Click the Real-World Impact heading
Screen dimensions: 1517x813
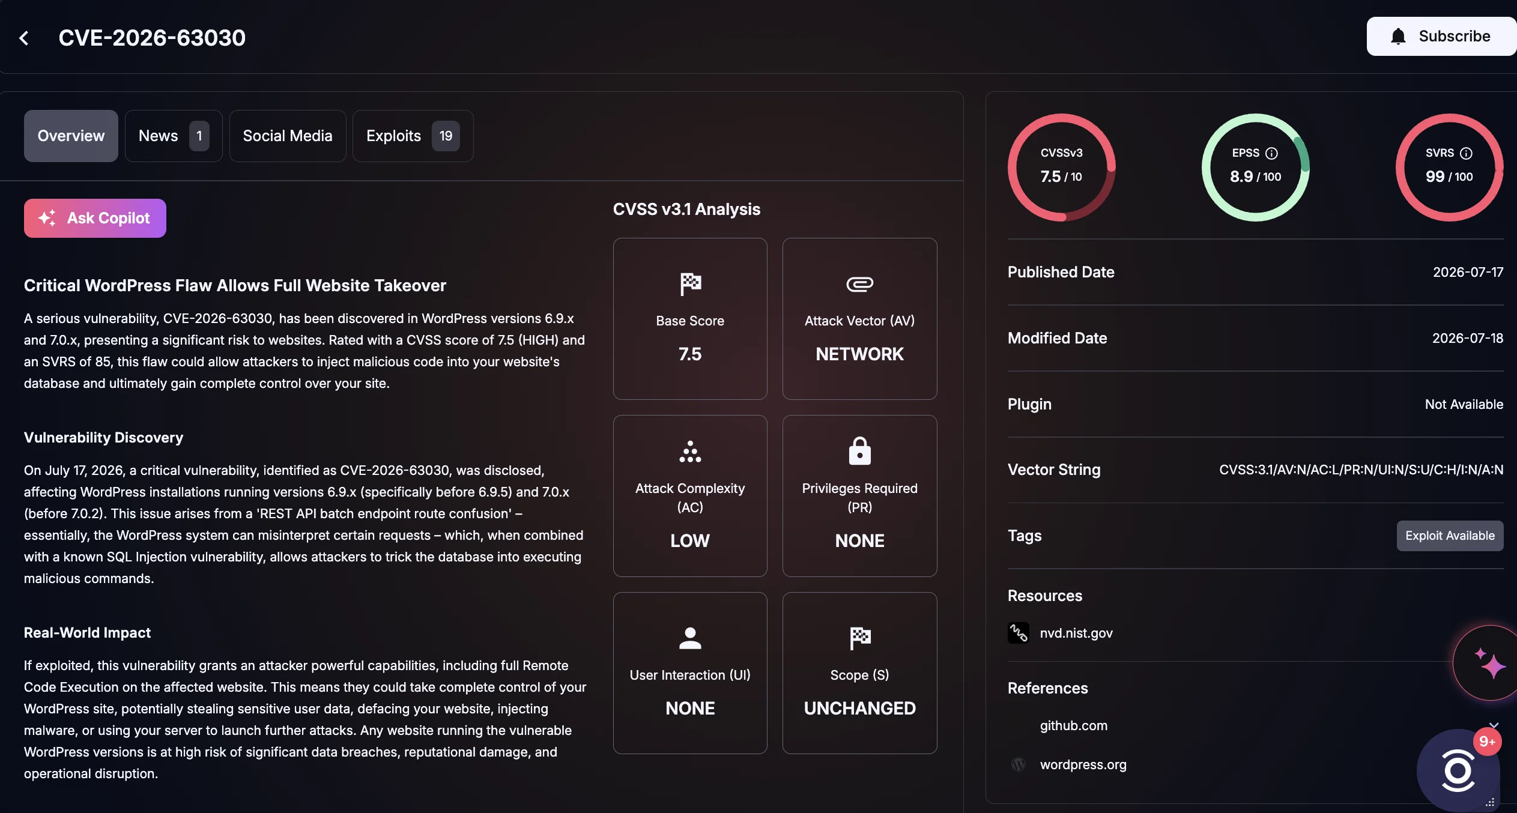[87, 632]
